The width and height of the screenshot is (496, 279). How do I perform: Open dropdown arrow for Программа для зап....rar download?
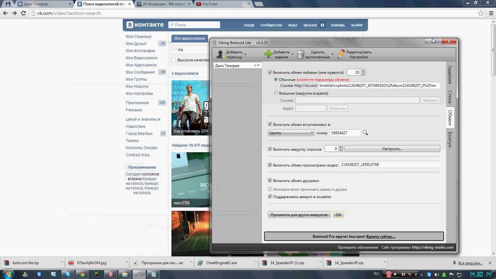(192, 263)
